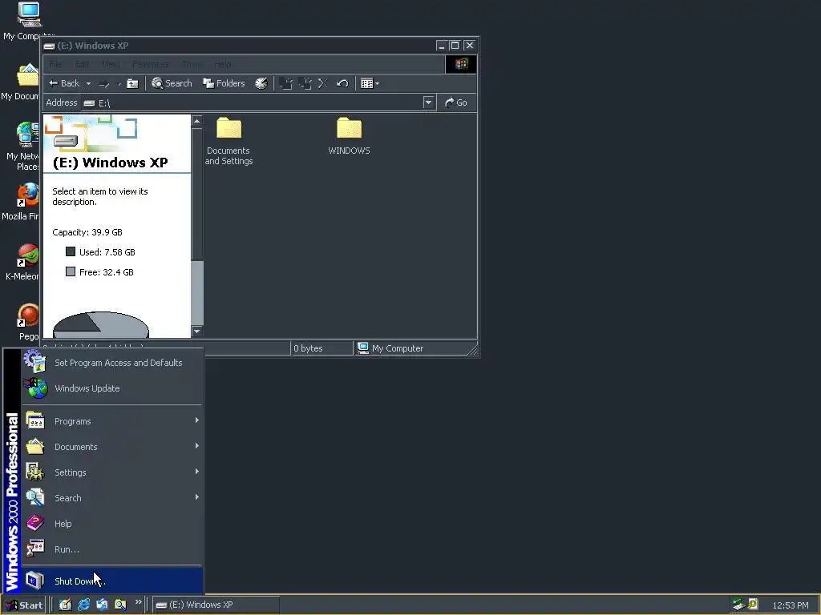Click Show Desktop quick launch icon
Image resolution: width=821 pixels, height=615 pixels.
coord(65,605)
